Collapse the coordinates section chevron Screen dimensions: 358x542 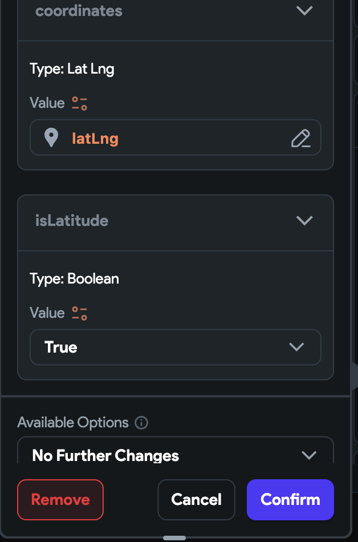pos(304,11)
